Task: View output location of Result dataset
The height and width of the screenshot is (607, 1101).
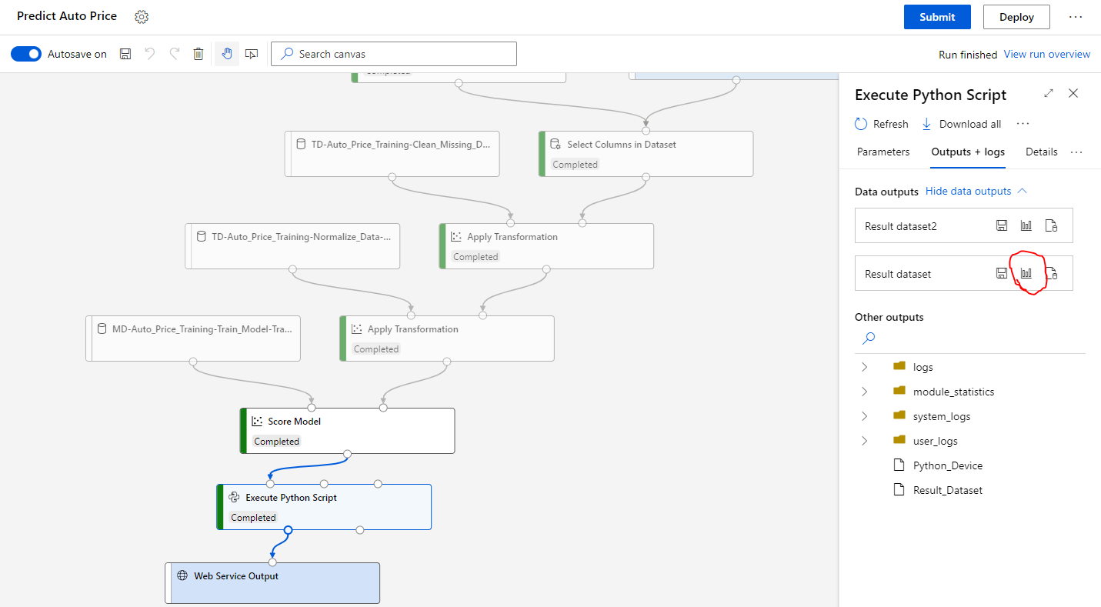Action: point(1052,273)
